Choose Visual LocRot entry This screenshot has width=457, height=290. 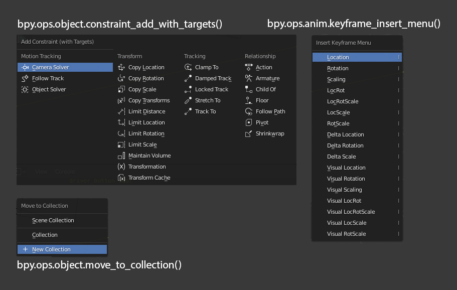click(x=357, y=201)
